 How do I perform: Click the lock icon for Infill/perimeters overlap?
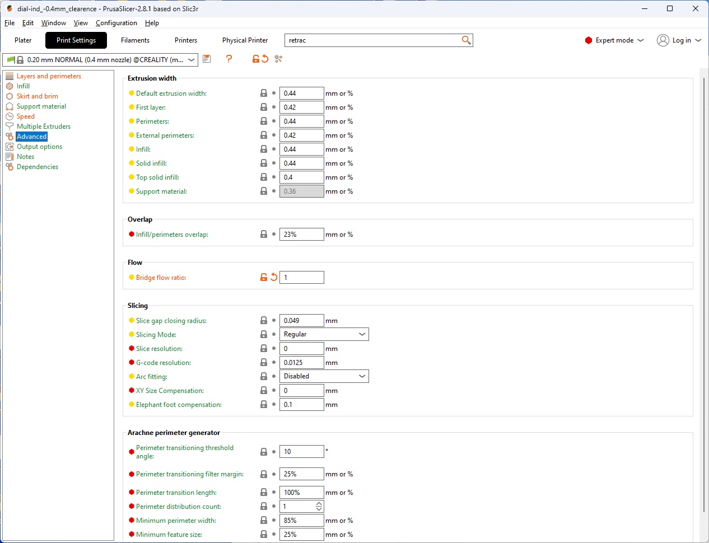click(x=264, y=234)
